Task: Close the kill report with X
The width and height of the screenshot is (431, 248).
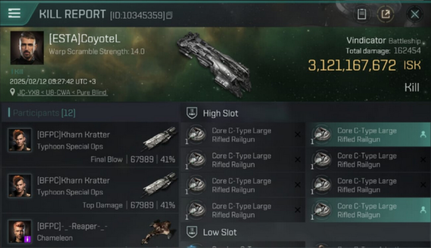Action: point(415,14)
